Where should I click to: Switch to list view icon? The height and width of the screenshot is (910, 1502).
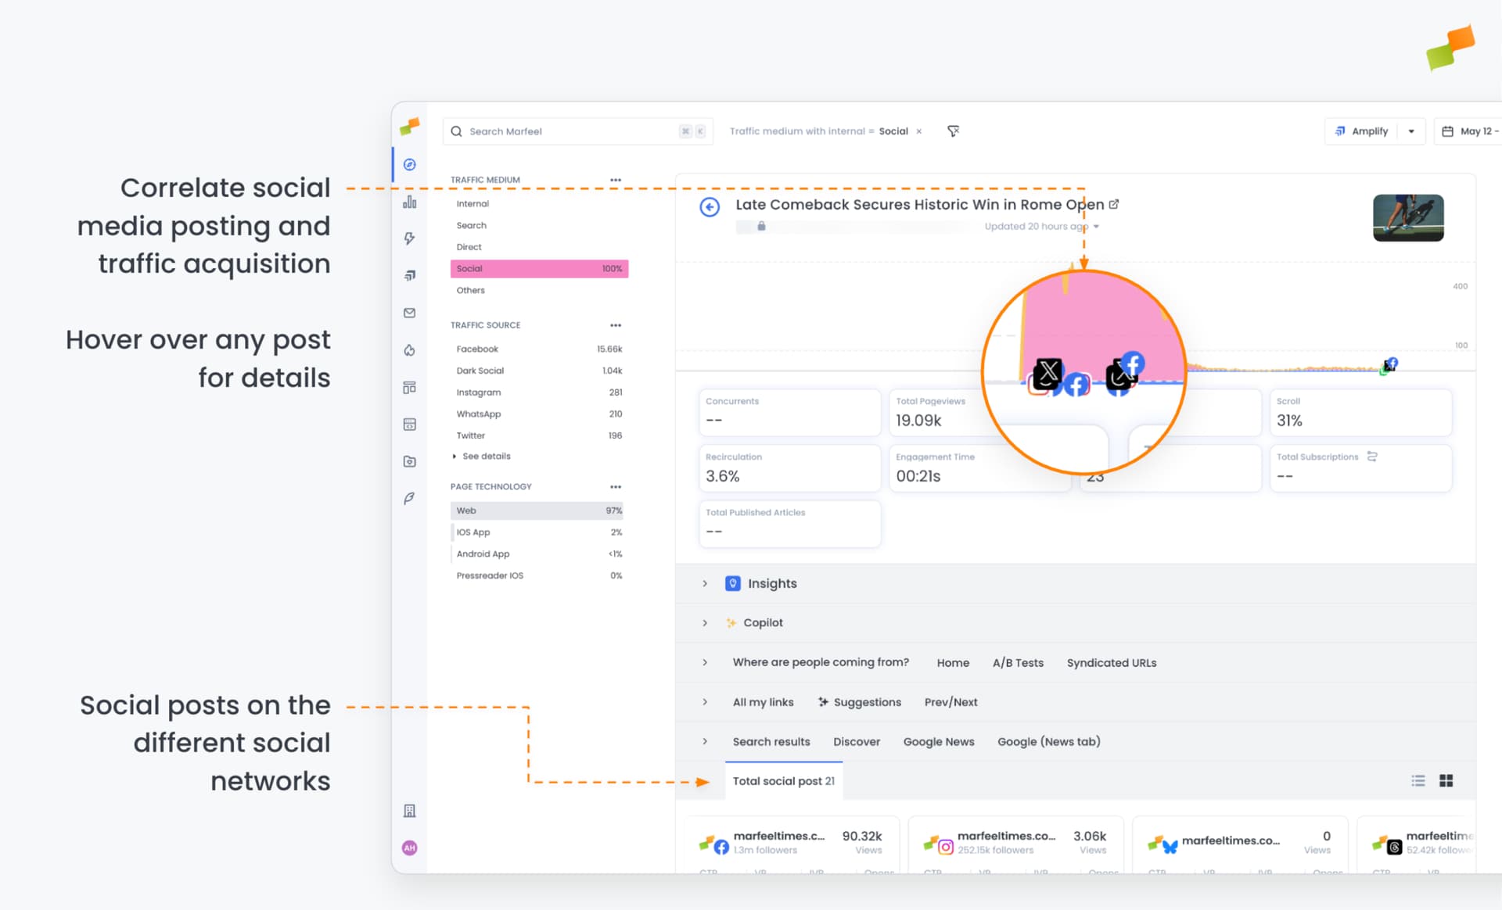pos(1418,780)
